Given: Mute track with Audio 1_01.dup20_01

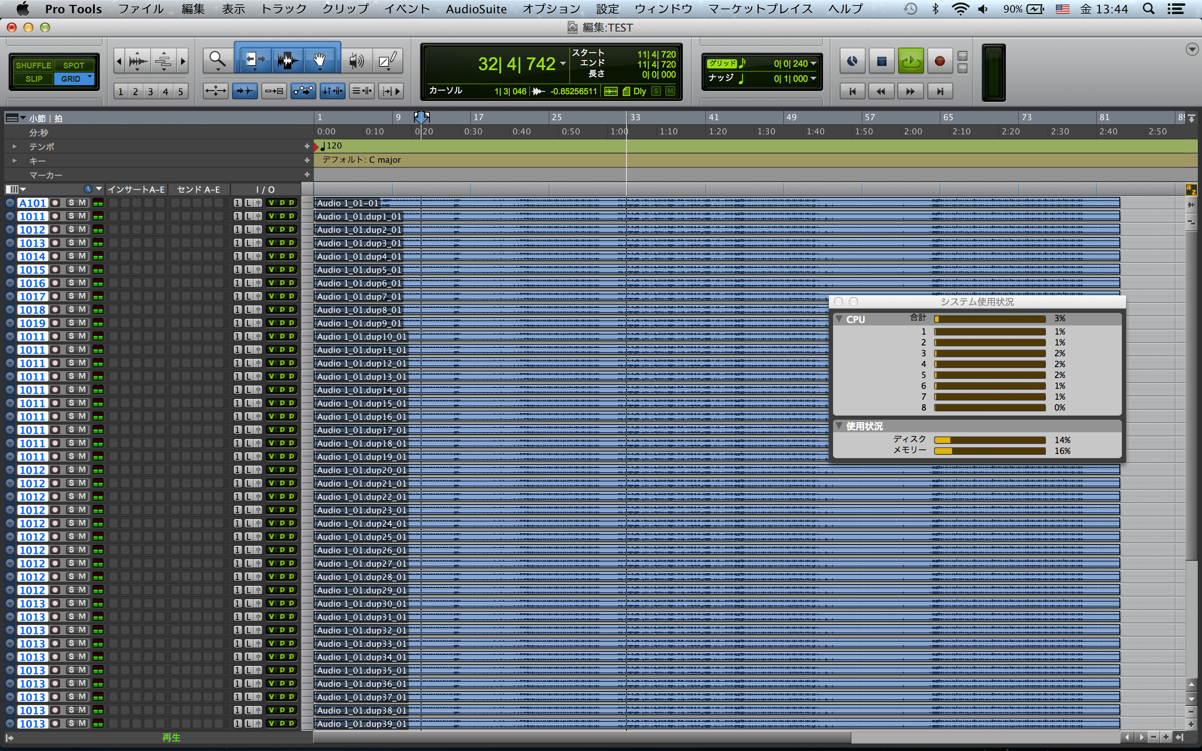Looking at the screenshot, I should [x=83, y=470].
